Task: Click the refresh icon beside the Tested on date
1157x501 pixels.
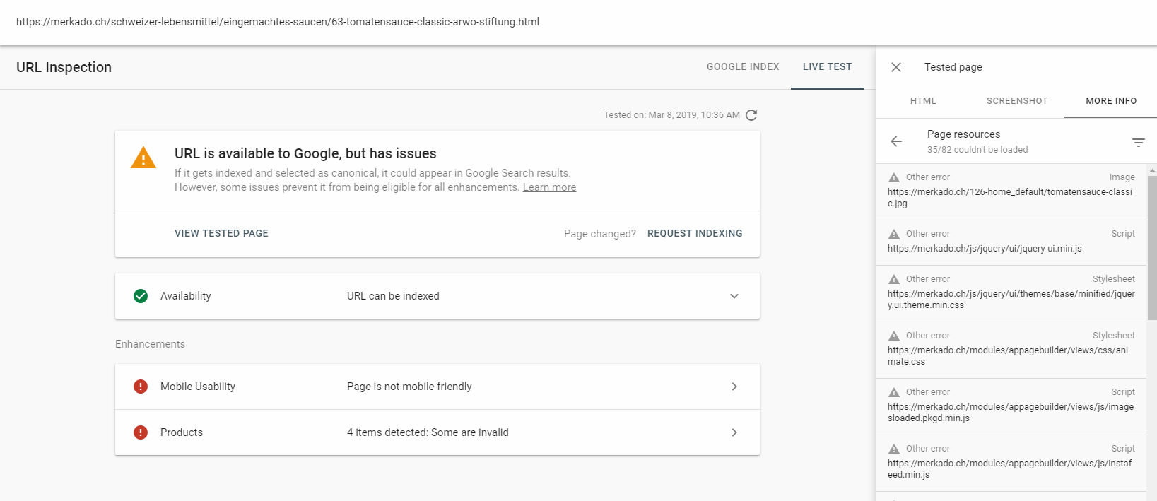Action: pos(751,115)
